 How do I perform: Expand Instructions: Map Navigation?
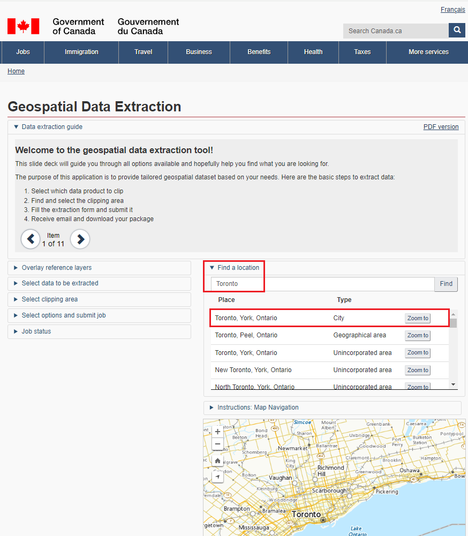pos(333,407)
